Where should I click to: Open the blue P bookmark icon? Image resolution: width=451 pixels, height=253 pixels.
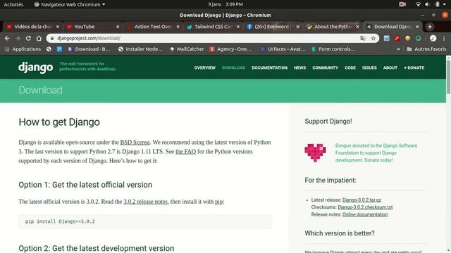click(x=59, y=49)
